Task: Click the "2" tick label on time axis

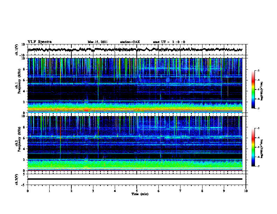Action: pos(71,191)
